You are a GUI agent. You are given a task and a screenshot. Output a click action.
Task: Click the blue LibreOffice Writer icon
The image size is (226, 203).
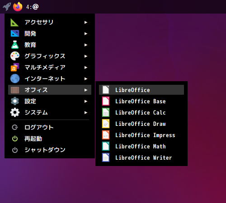pyautogui.click(x=106, y=157)
